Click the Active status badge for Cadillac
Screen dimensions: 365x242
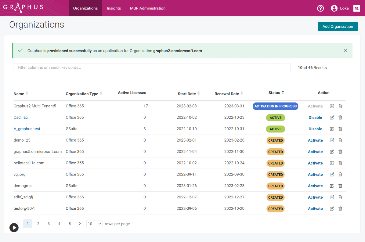[x=275, y=118]
